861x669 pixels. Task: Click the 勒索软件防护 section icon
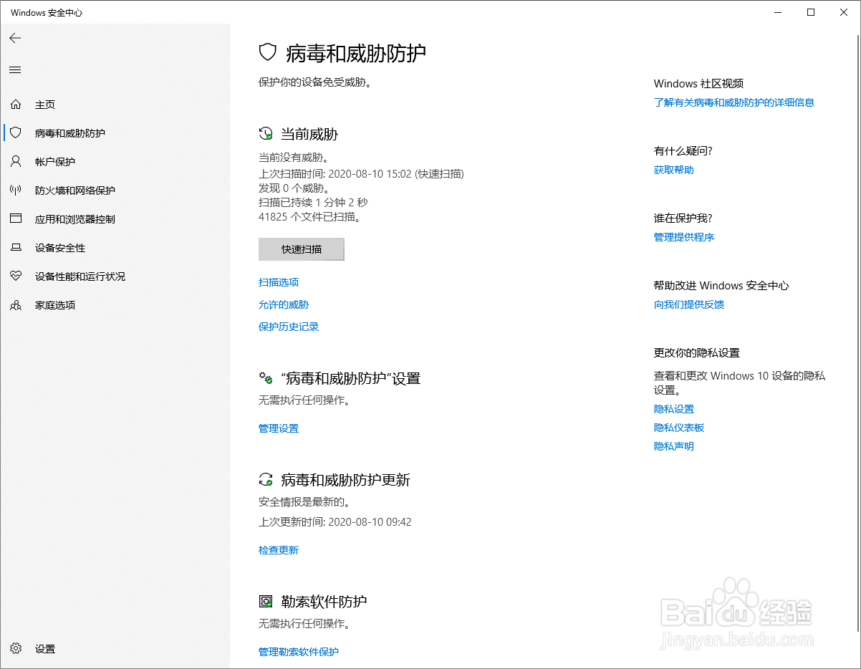tap(266, 602)
